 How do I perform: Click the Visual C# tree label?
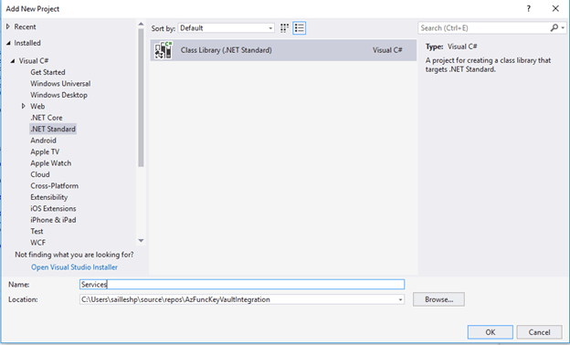point(34,61)
